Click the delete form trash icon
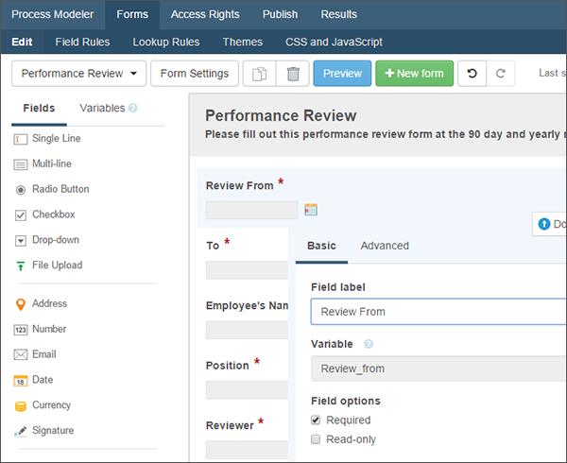This screenshot has height=463, width=567. 293,74
